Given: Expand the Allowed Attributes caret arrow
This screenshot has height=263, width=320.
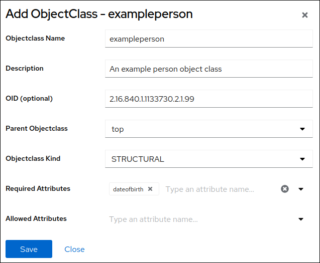Looking at the screenshot, I should click(301, 219).
